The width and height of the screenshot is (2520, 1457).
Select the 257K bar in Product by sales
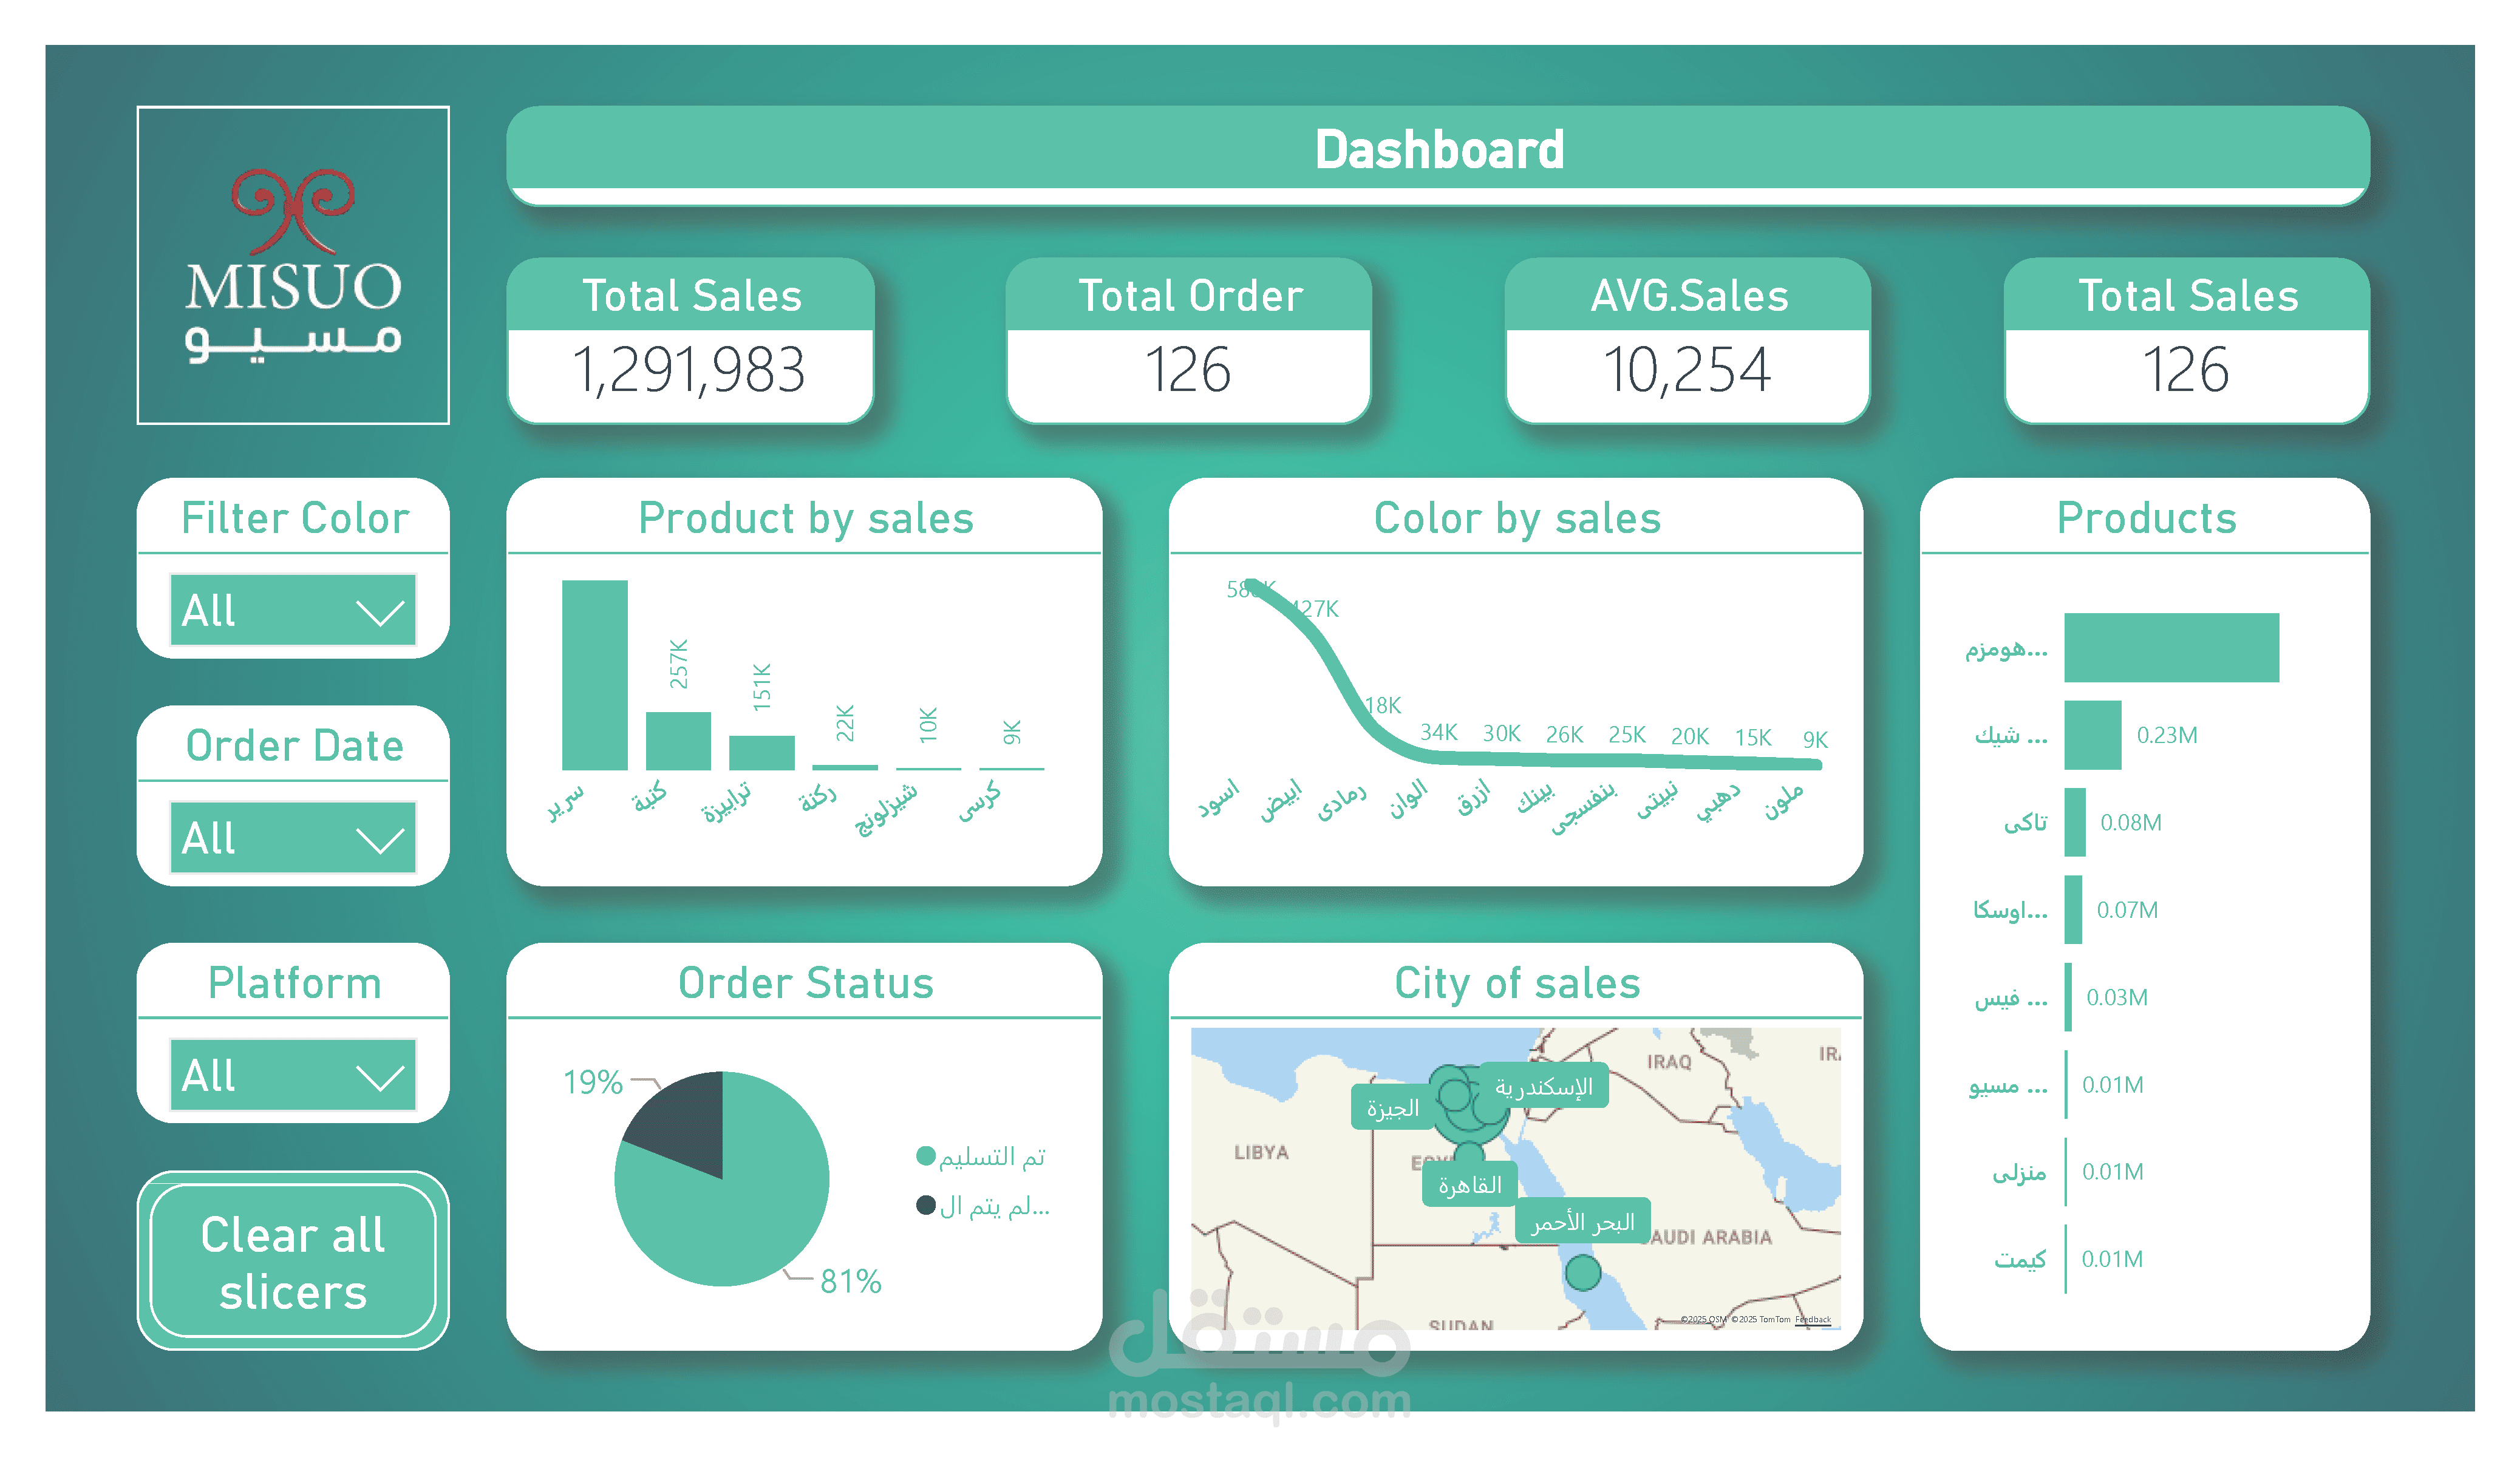(x=678, y=741)
